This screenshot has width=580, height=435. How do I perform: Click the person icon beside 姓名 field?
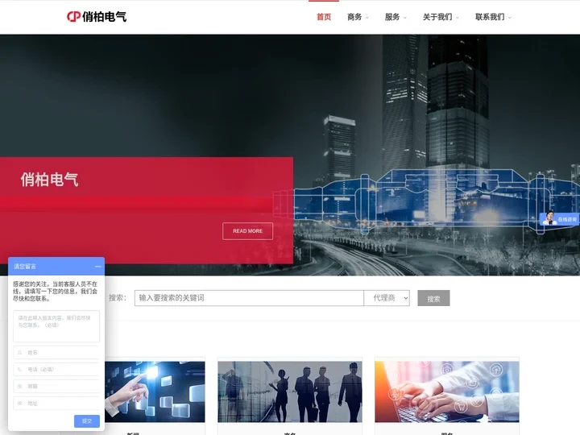(19, 352)
